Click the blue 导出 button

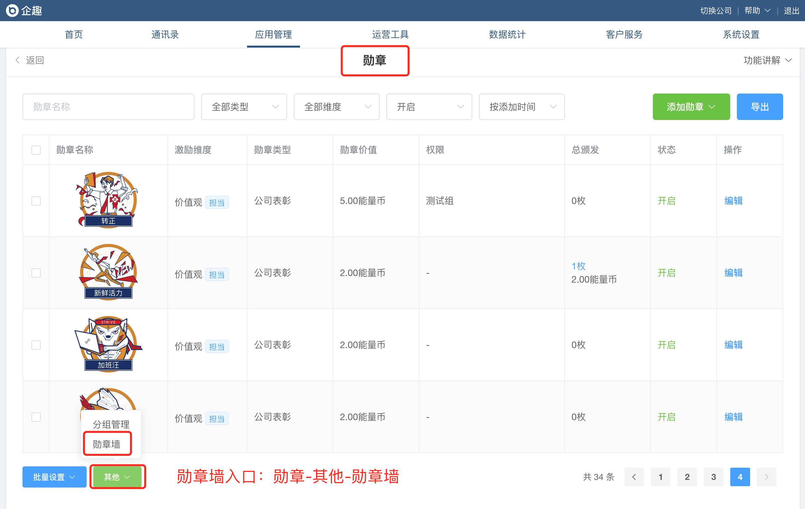759,107
